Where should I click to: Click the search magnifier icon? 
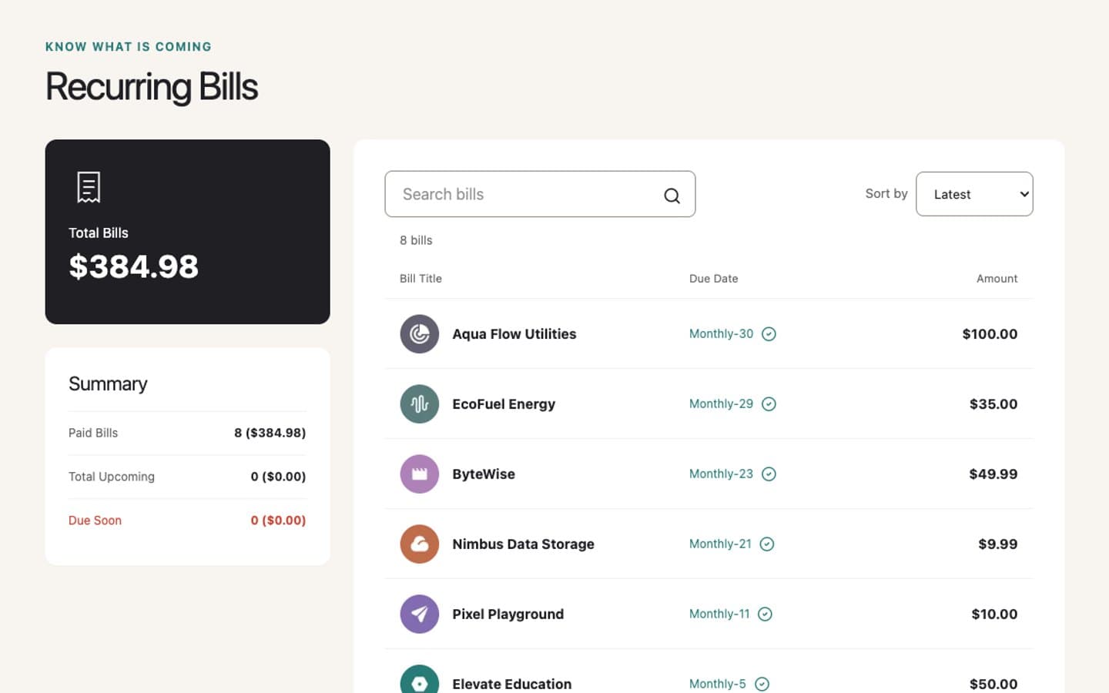(x=672, y=196)
